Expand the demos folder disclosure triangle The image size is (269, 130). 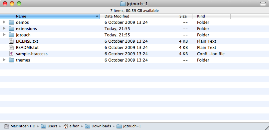coord(4,22)
